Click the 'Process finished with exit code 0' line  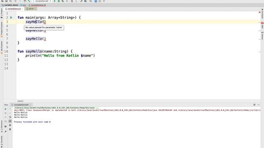(x=32, y=122)
